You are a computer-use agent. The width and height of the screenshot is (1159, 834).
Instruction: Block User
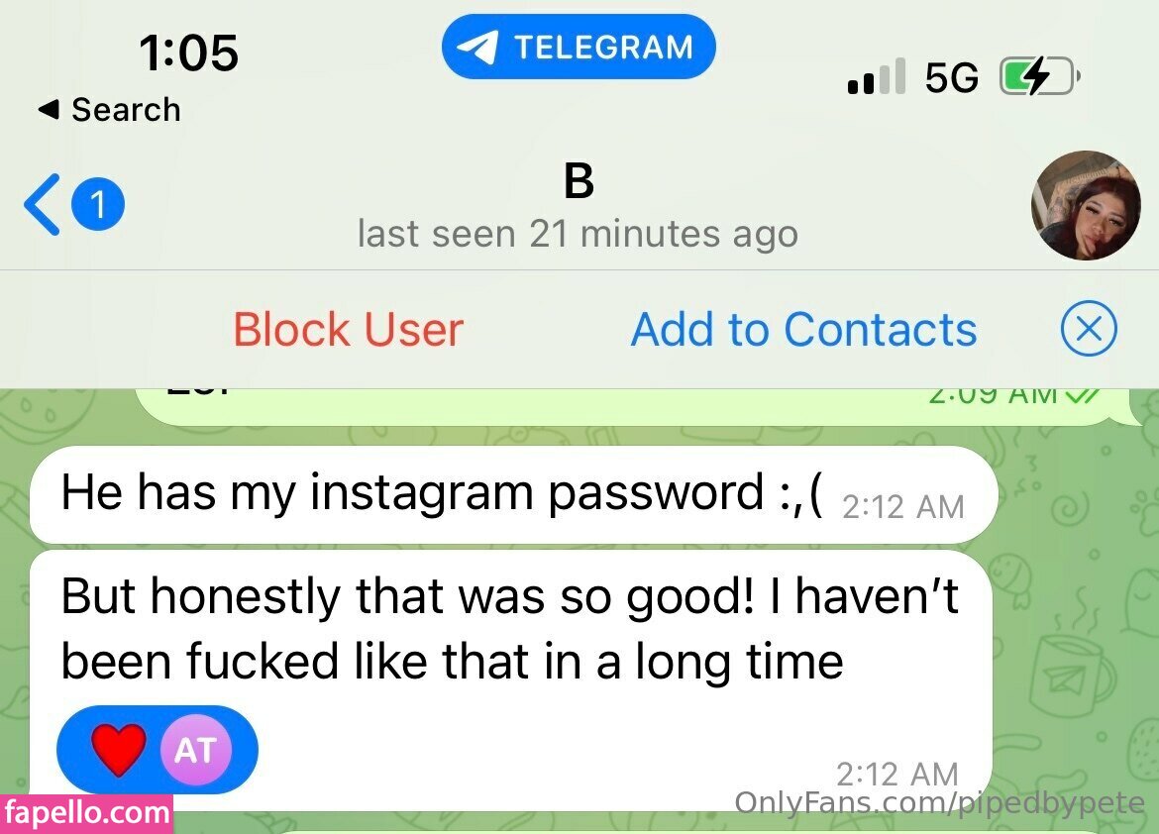348,329
